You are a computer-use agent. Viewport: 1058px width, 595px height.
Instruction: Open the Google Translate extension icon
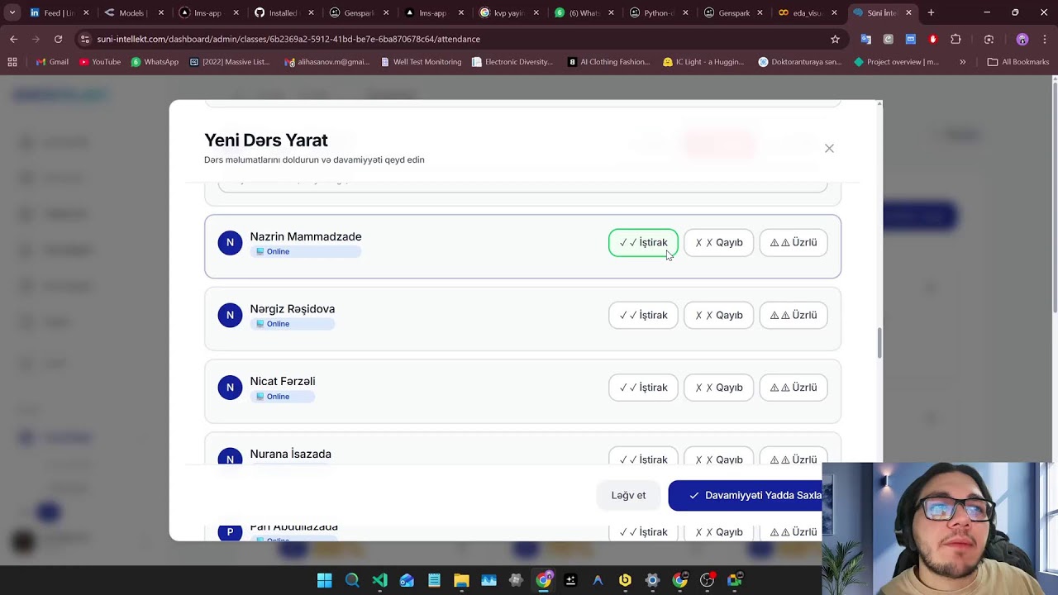click(865, 39)
